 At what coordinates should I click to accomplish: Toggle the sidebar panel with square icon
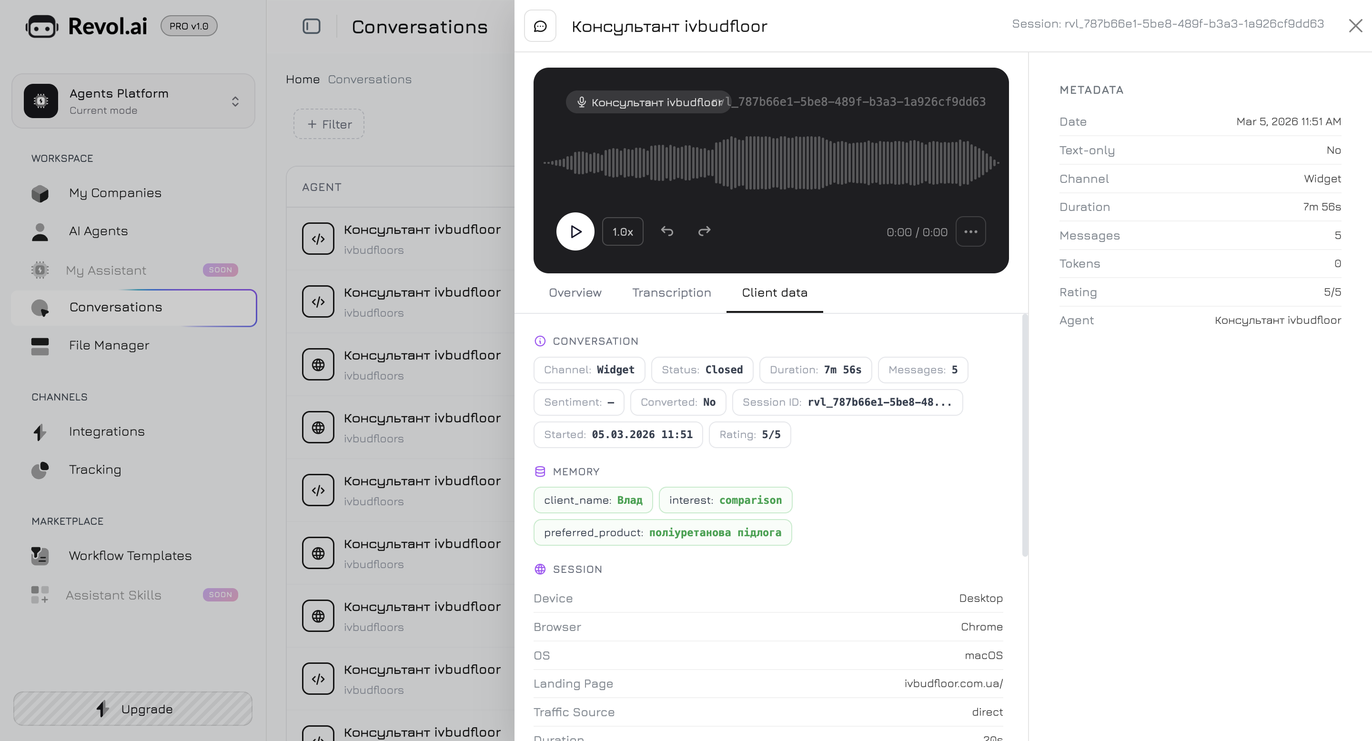coord(312,26)
